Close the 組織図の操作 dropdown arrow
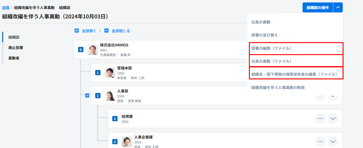The image size is (363, 148). pos(338,7)
